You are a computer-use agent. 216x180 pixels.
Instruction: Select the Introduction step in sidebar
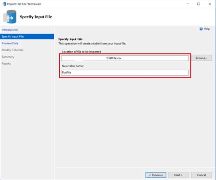click(10, 30)
